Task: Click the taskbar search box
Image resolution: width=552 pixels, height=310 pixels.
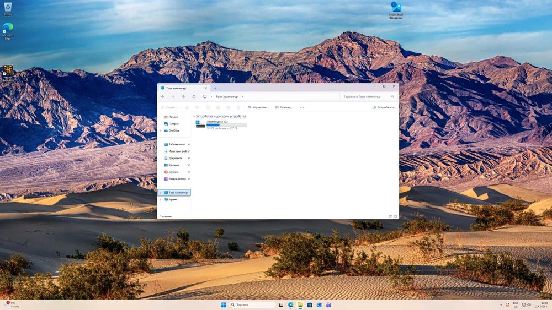Action: tap(252, 304)
